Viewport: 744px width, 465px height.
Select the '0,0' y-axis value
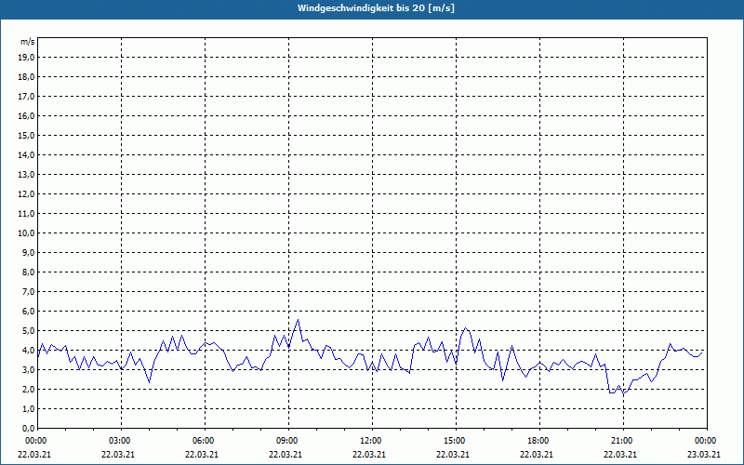[28, 428]
